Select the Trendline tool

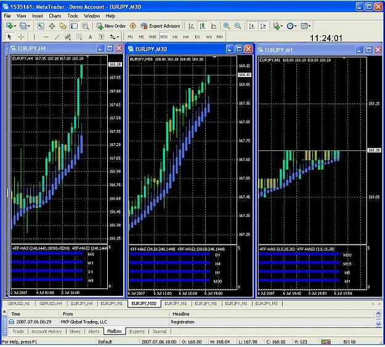(57, 37)
